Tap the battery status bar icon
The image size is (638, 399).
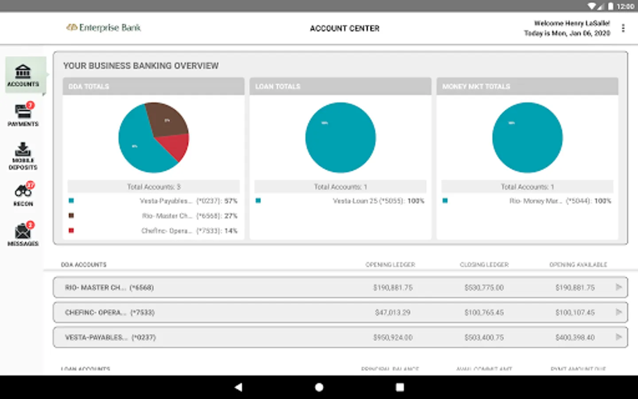pyautogui.click(x=611, y=6)
